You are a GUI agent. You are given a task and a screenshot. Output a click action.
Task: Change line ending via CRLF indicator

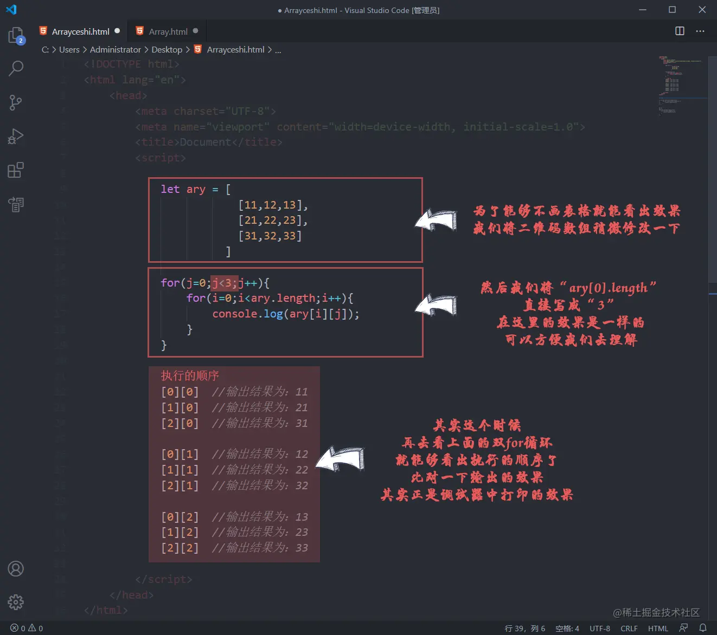629,628
